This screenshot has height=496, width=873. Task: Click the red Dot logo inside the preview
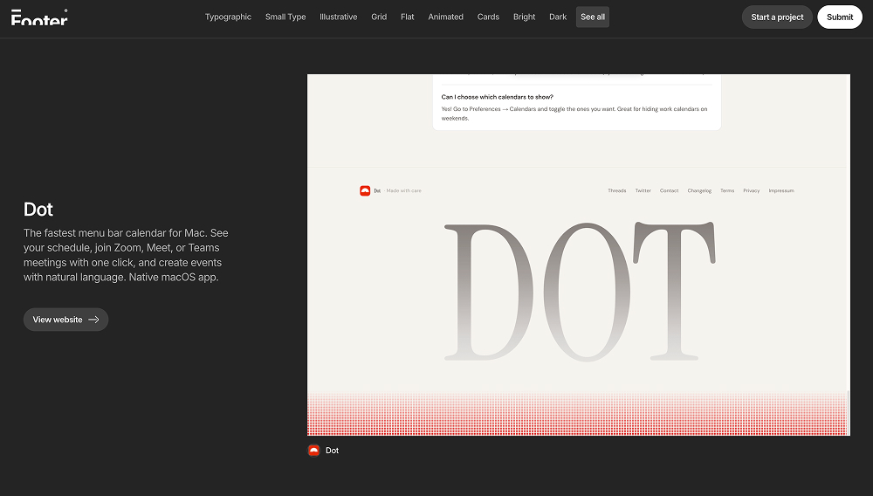click(365, 191)
